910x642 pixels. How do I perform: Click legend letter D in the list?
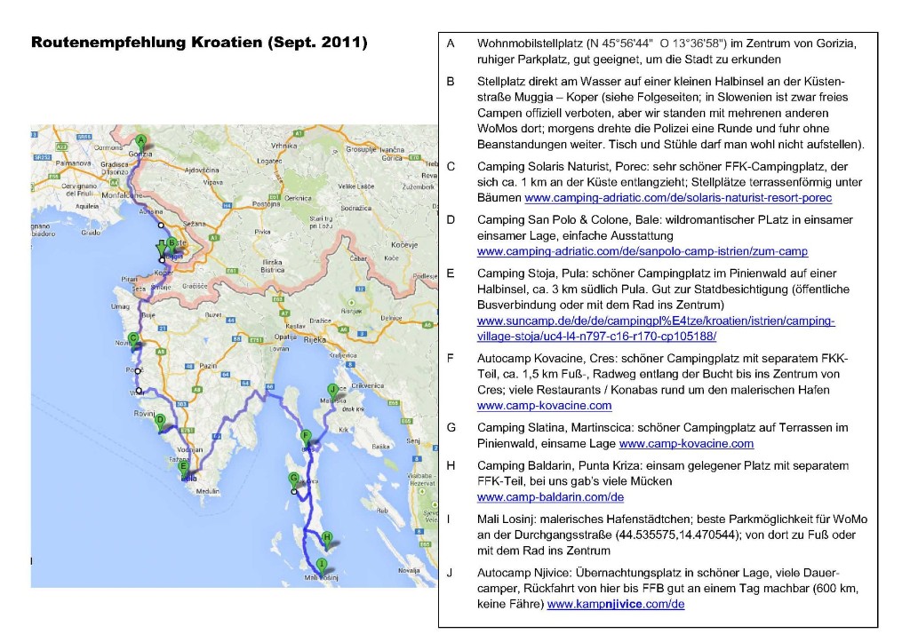[451, 220]
